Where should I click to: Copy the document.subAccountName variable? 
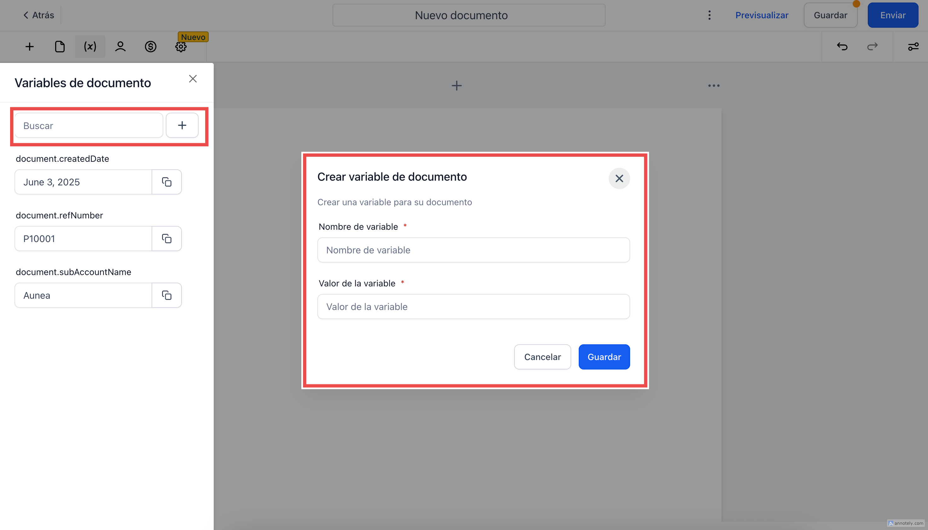tap(166, 295)
